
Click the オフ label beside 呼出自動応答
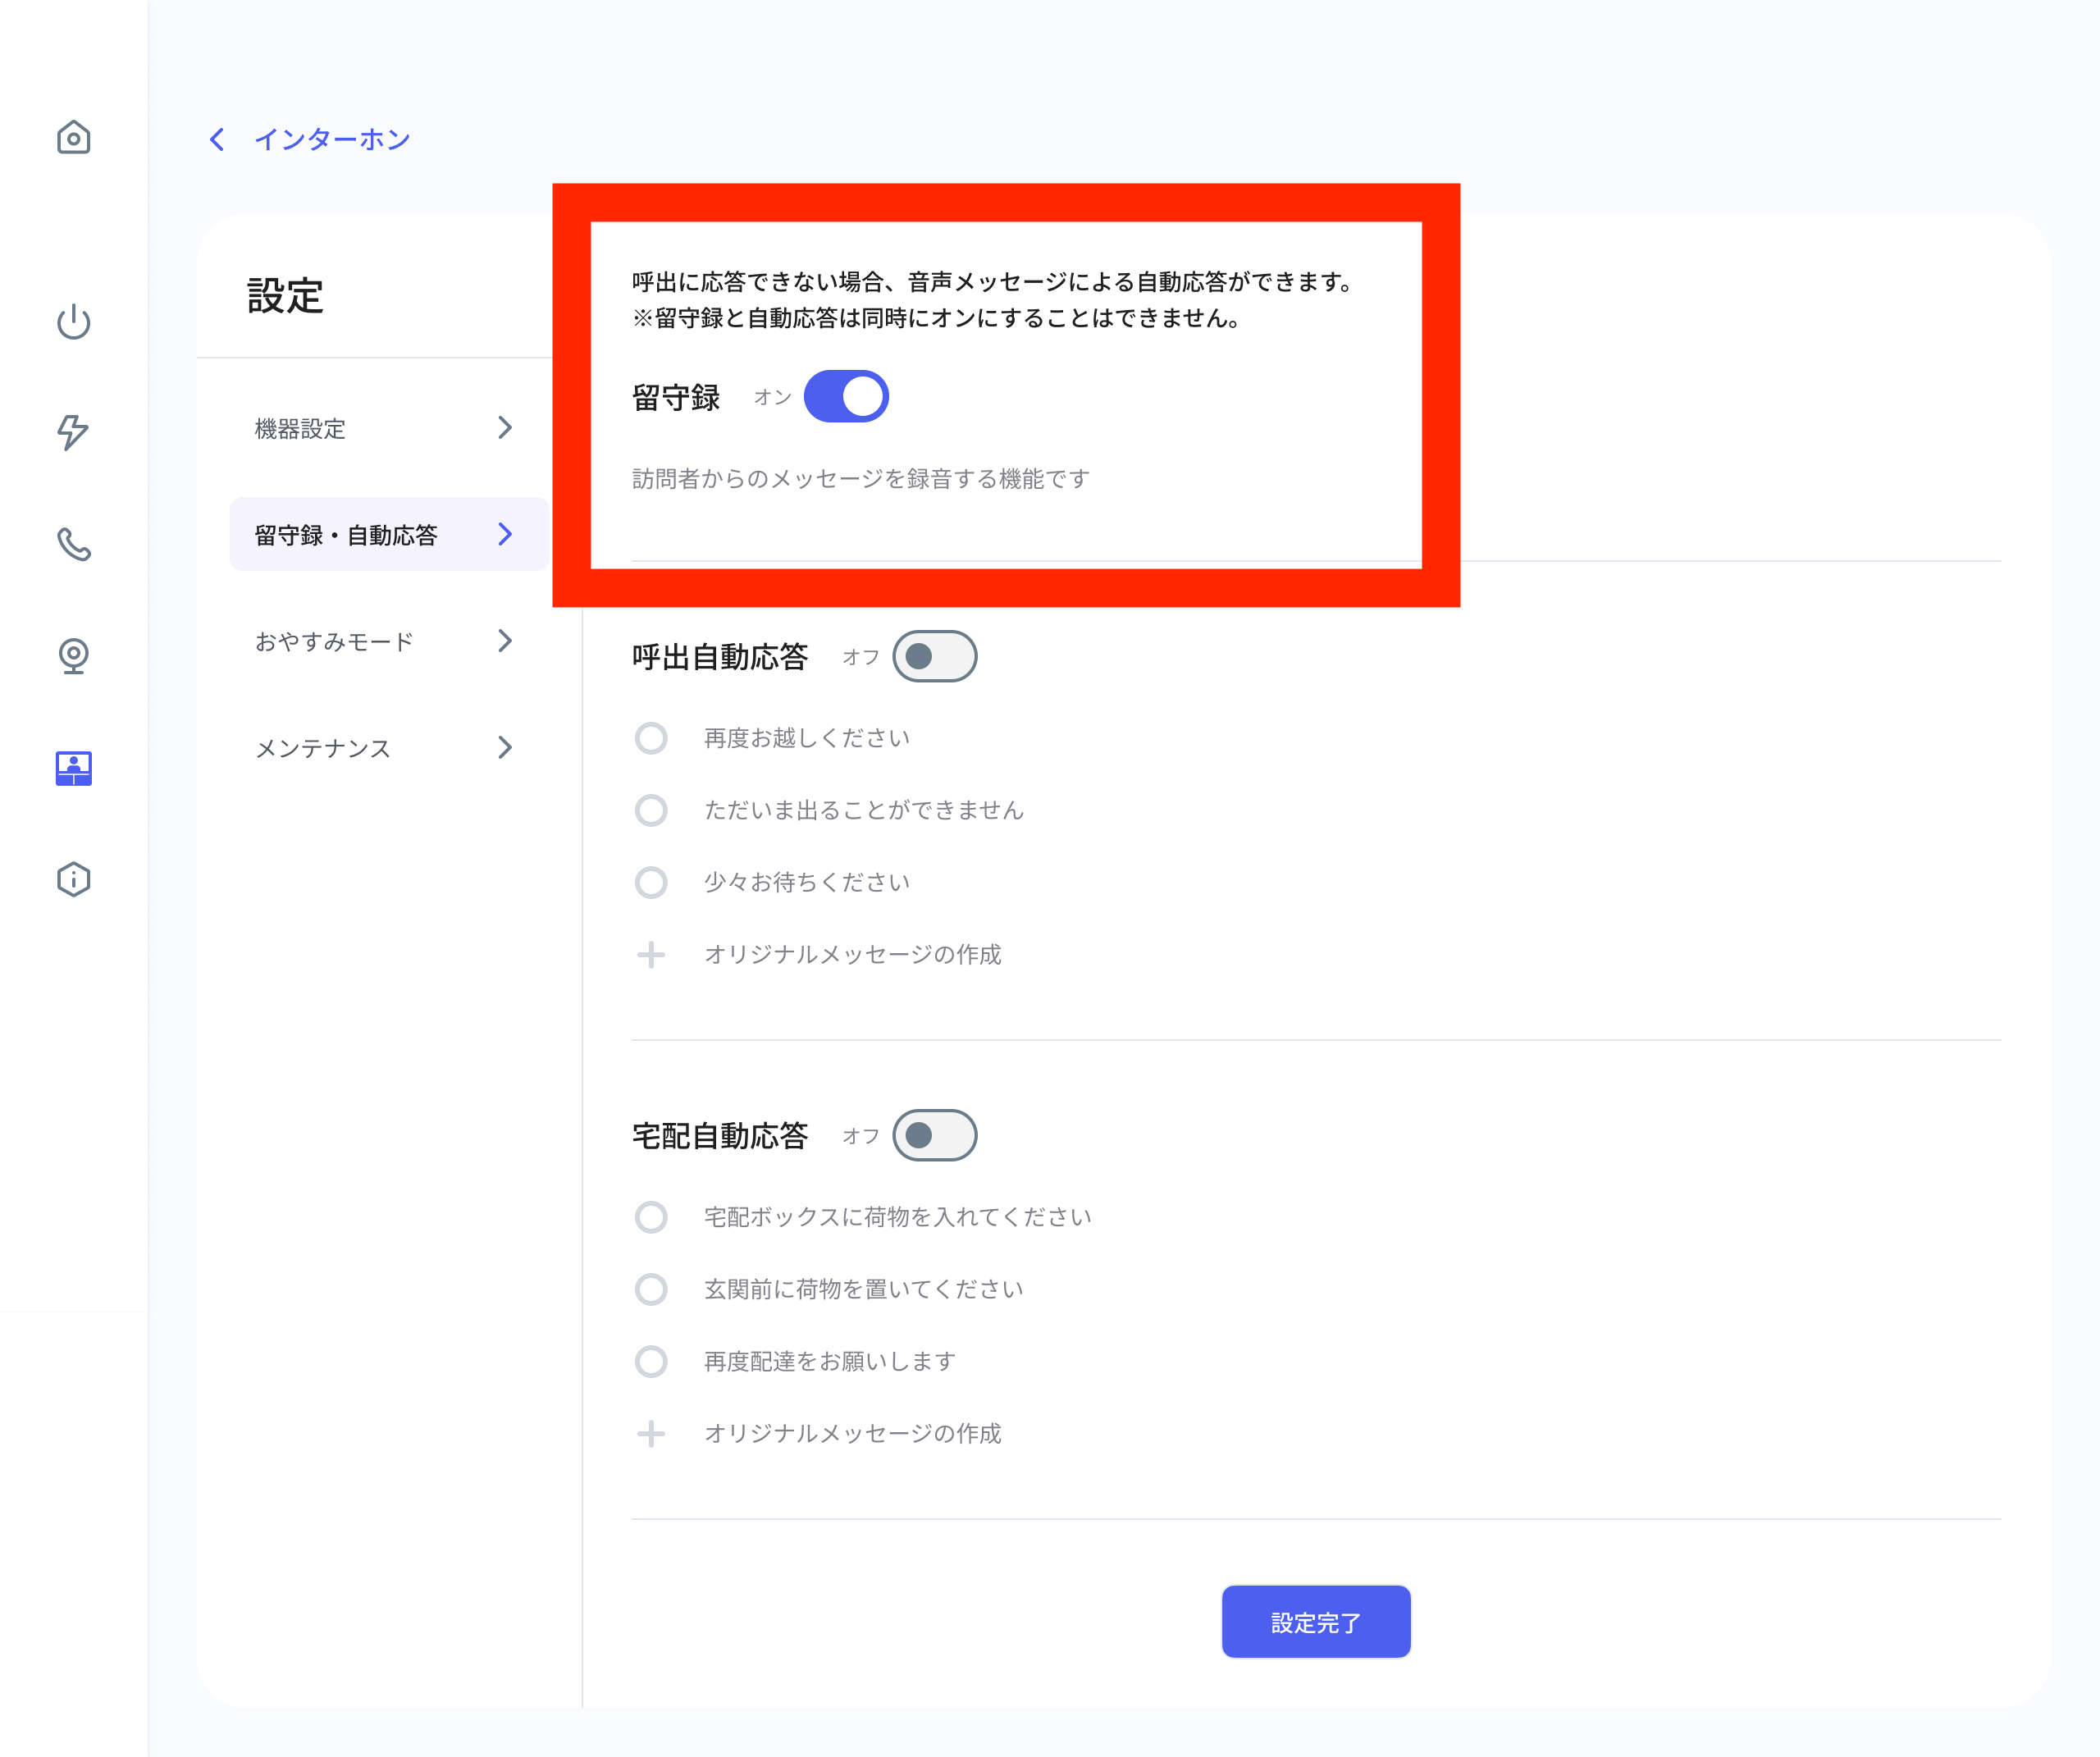pos(860,657)
